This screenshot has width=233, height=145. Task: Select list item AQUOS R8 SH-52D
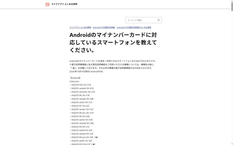(x=80, y=116)
